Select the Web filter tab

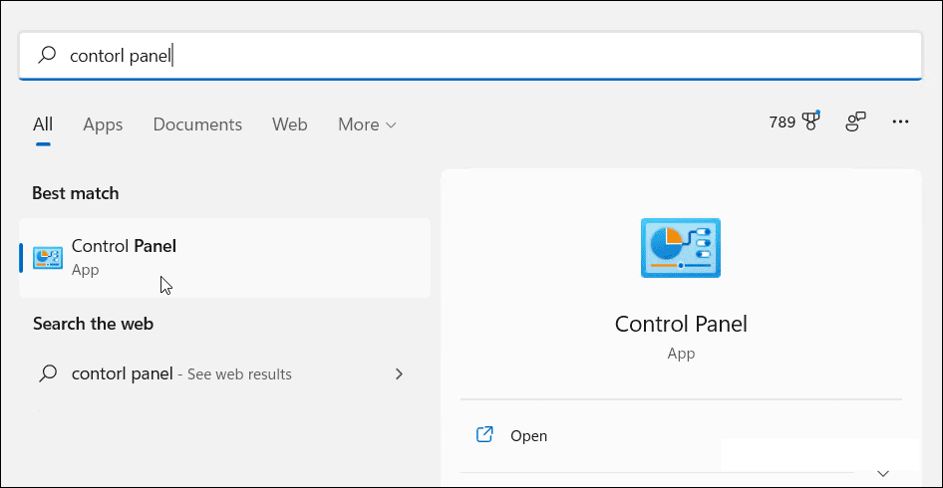pyautogui.click(x=290, y=124)
